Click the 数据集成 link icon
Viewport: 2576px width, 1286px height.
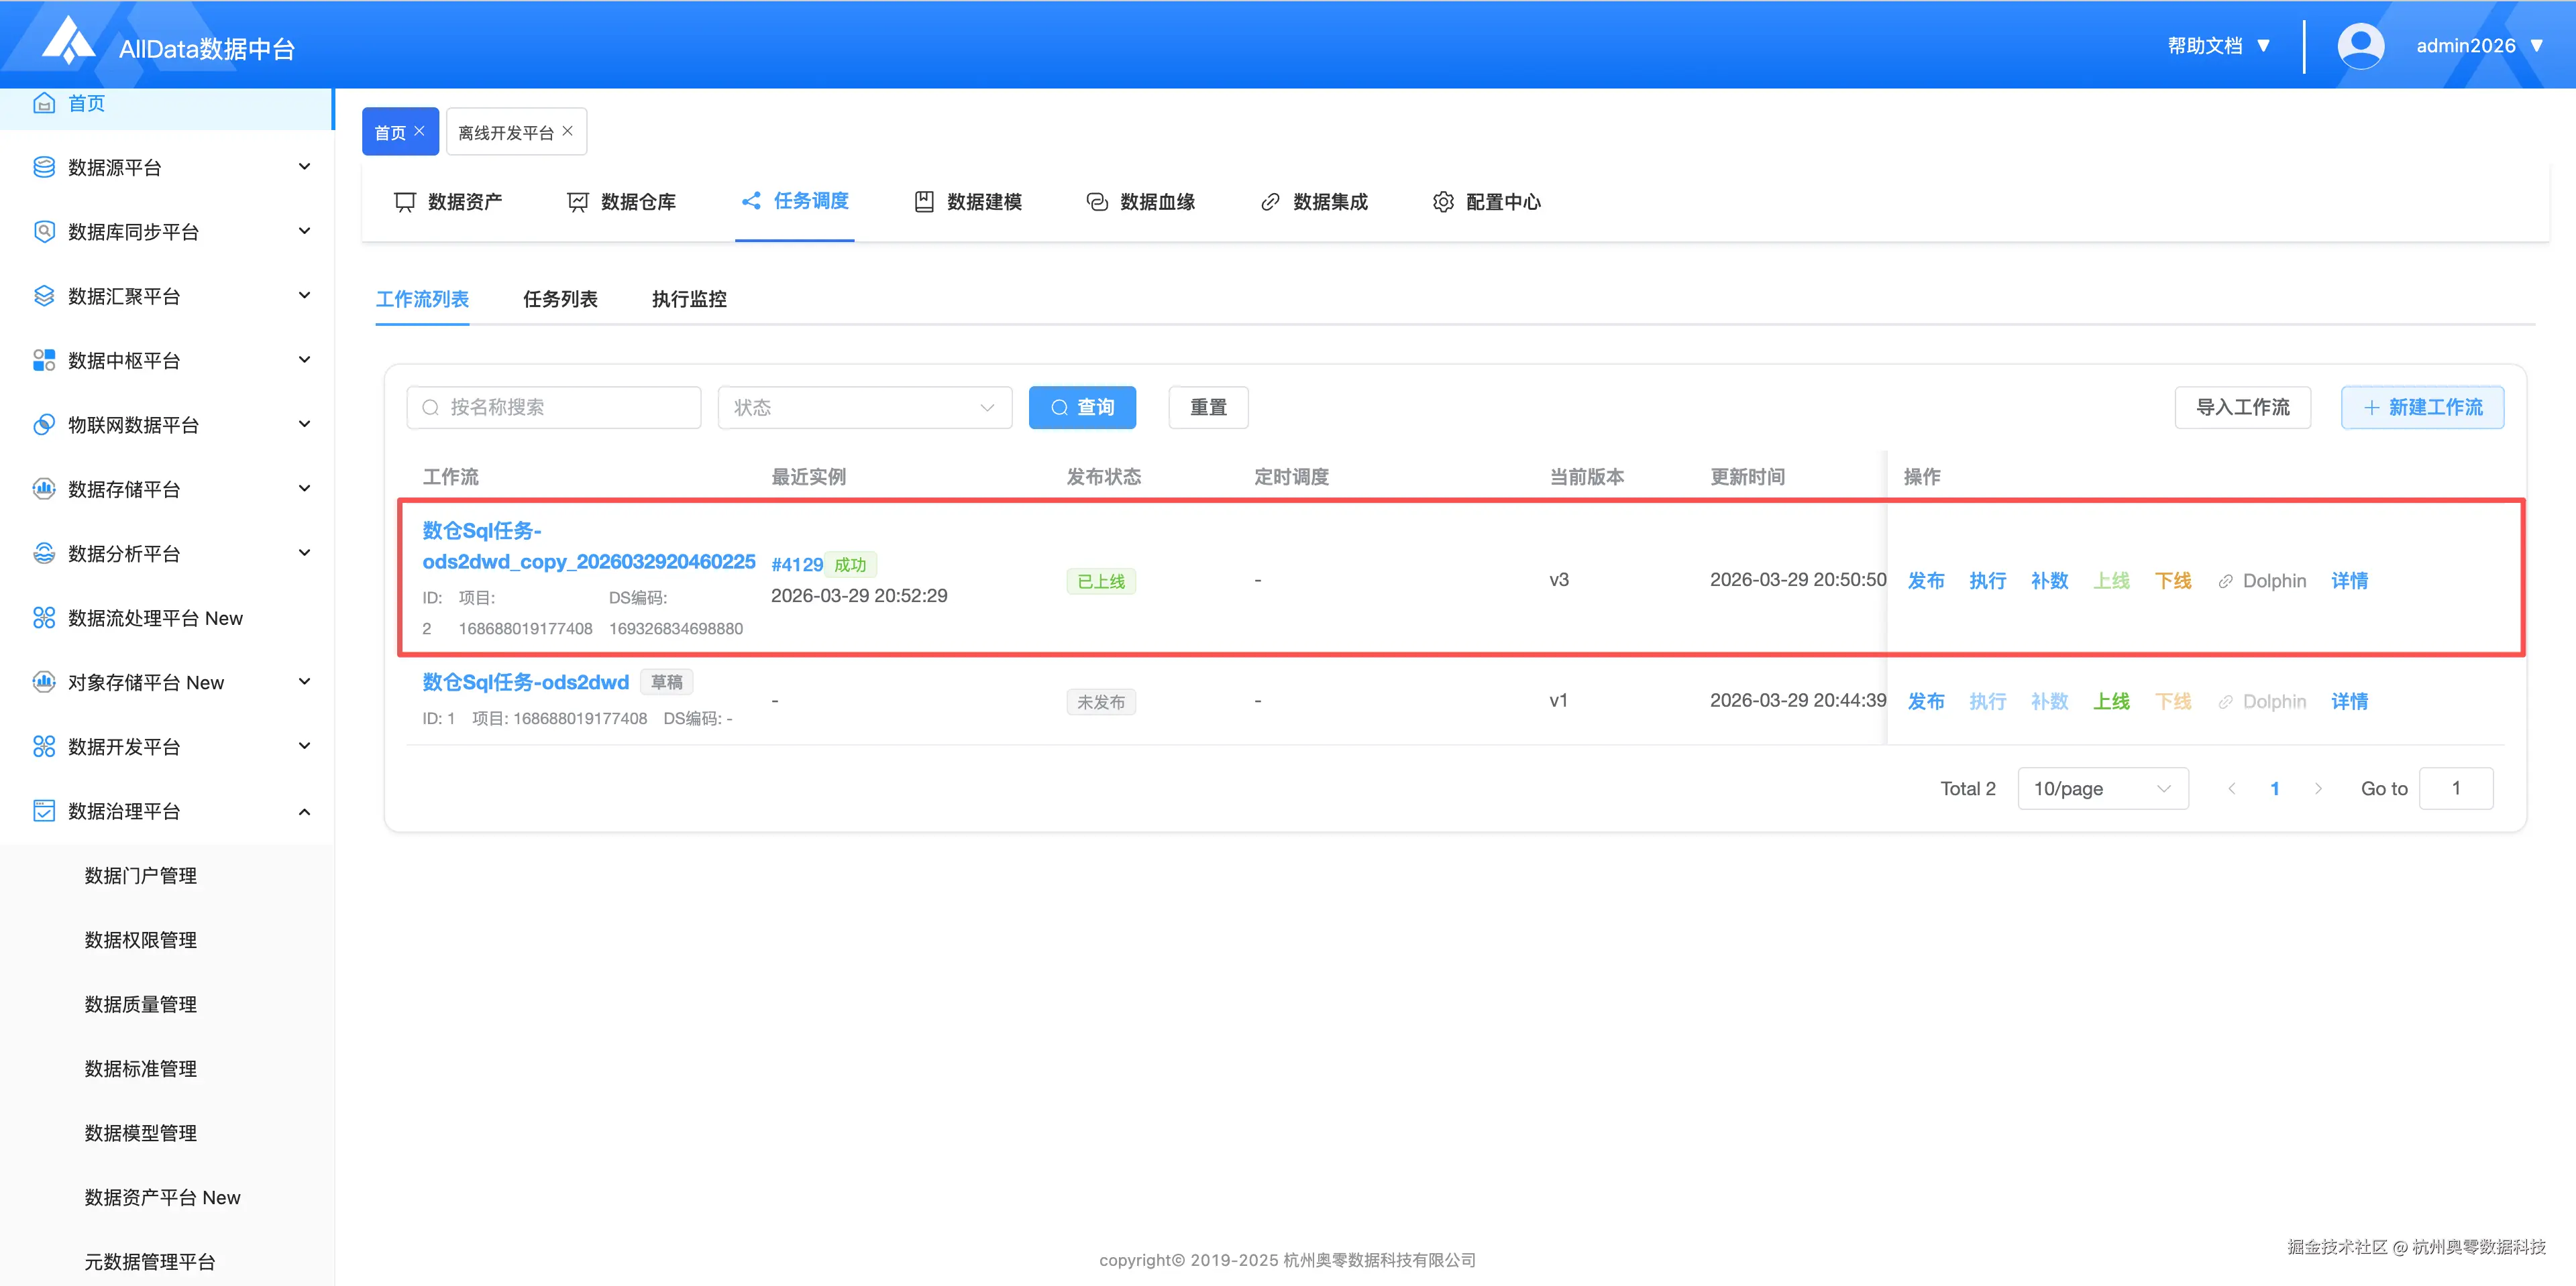point(1270,202)
